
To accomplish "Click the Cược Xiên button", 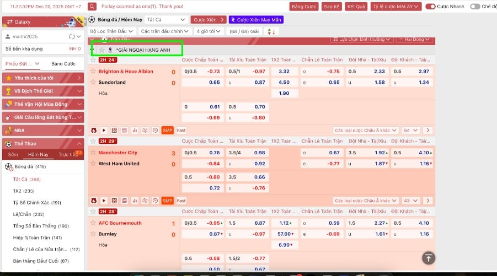I will pos(209,20).
